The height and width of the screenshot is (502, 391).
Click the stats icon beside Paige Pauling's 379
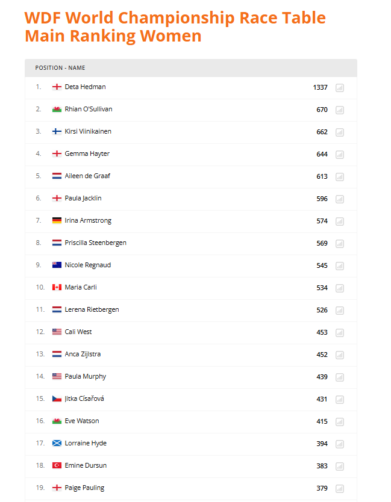click(339, 489)
